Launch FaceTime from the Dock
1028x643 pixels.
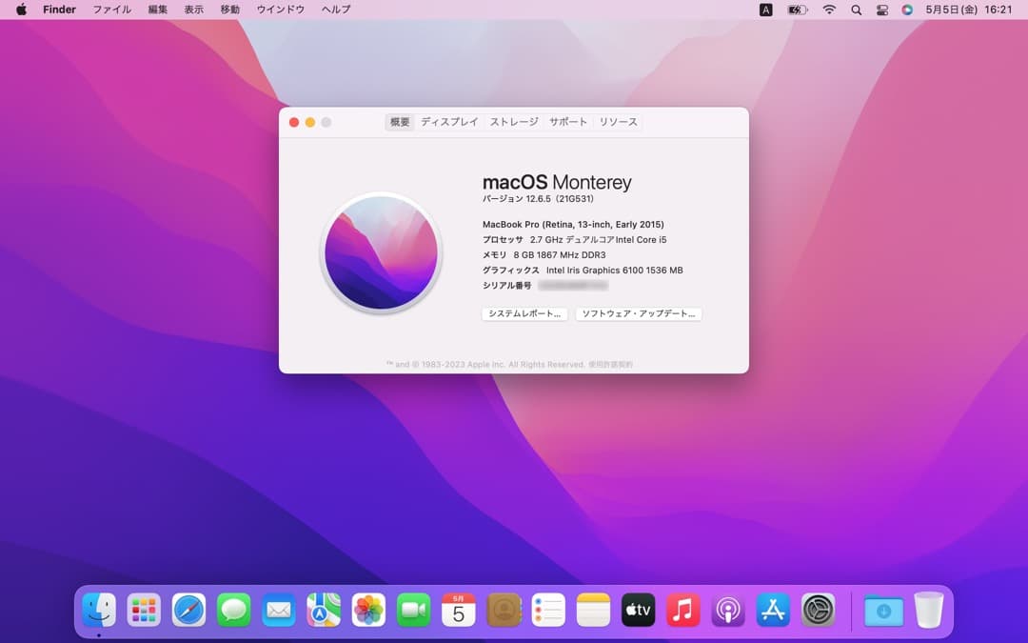coord(413,610)
